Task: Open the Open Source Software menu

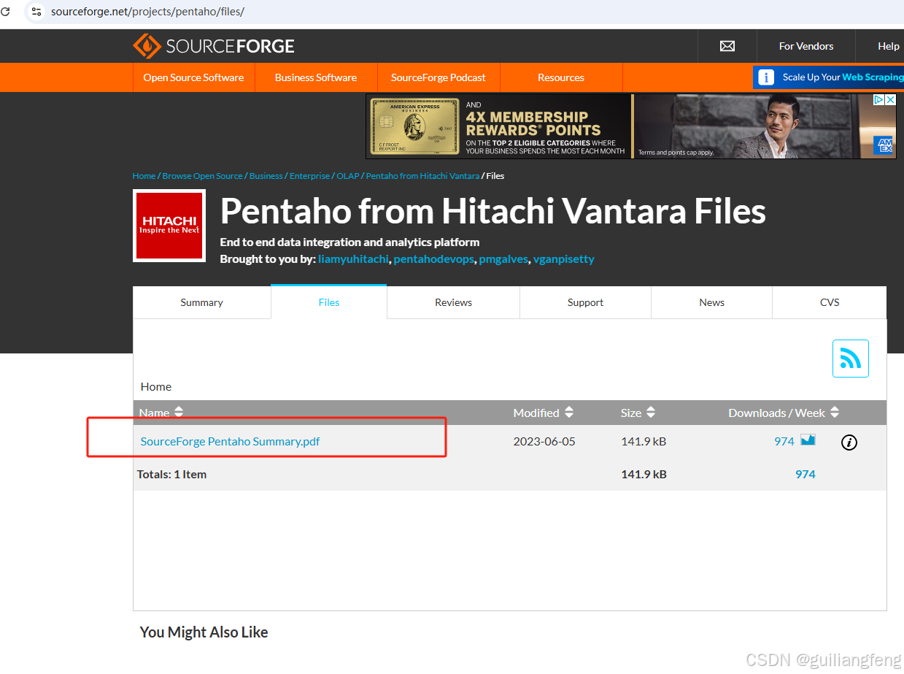Action: 194,77
